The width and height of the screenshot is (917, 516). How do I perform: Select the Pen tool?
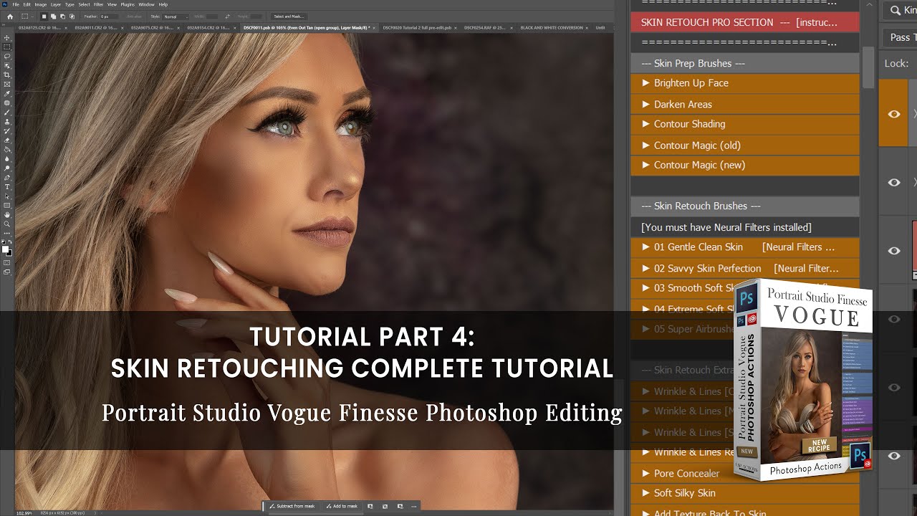click(x=7, y=177)
